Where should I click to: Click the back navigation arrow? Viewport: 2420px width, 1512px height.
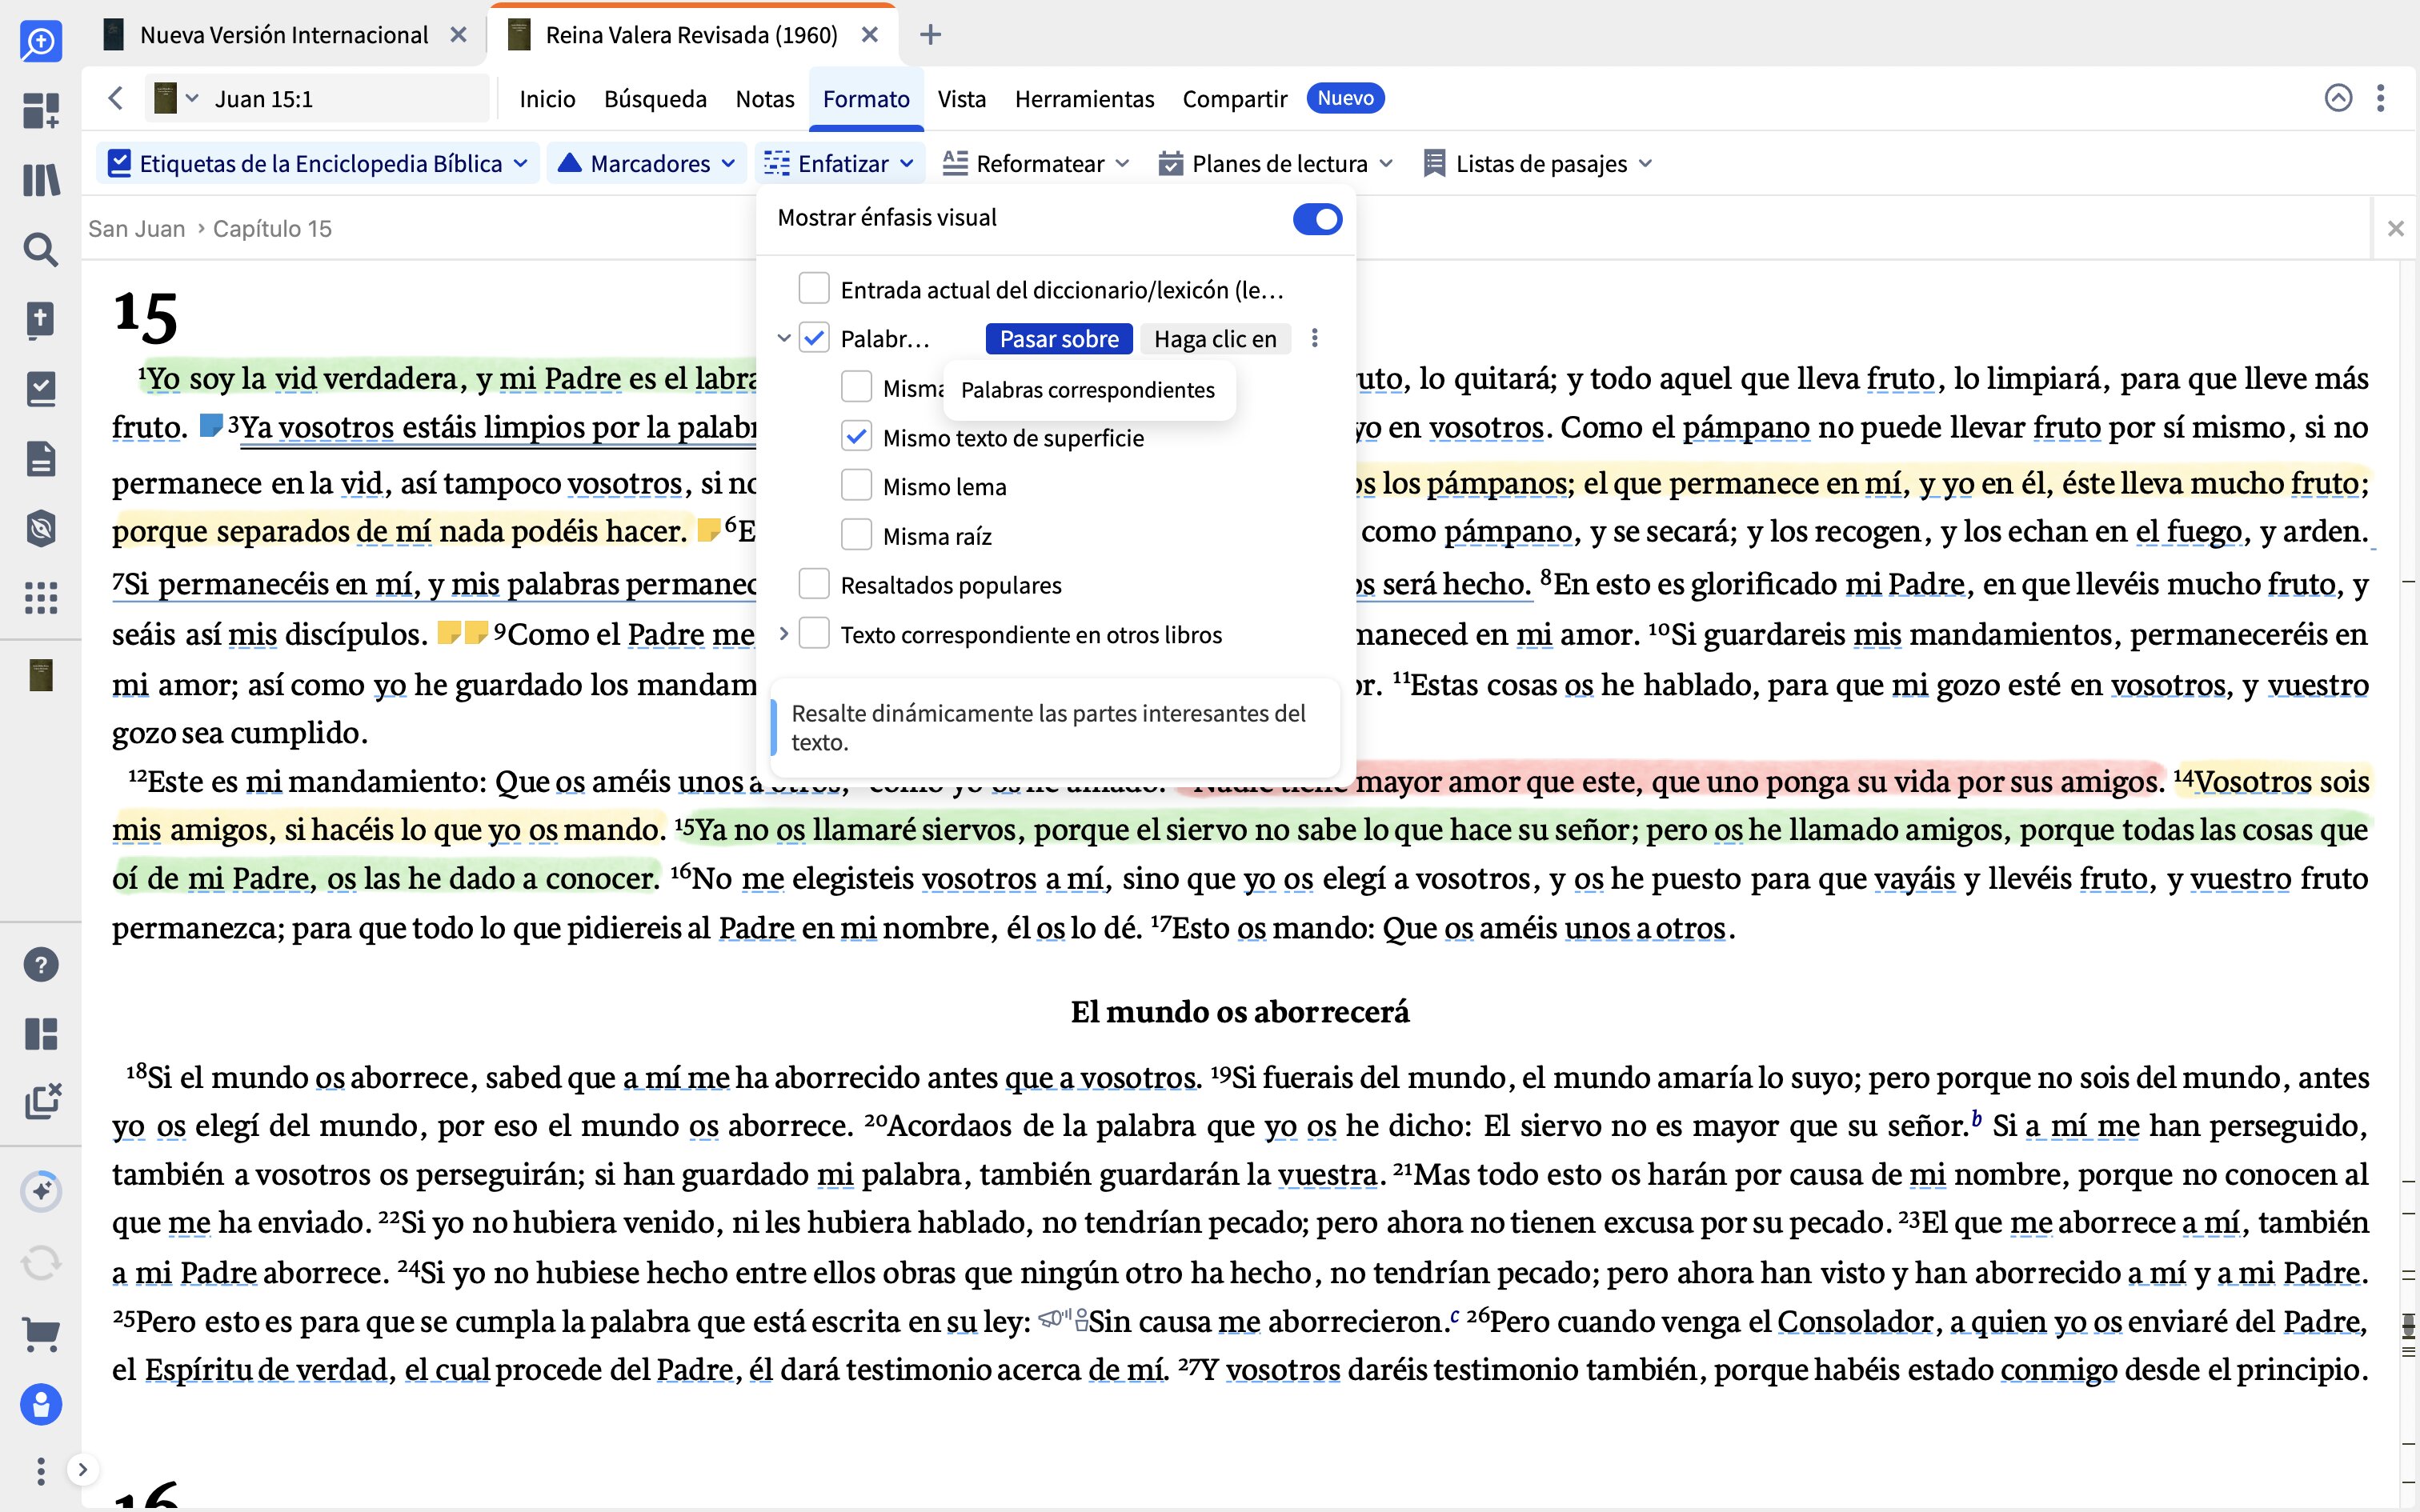point(115,98)
